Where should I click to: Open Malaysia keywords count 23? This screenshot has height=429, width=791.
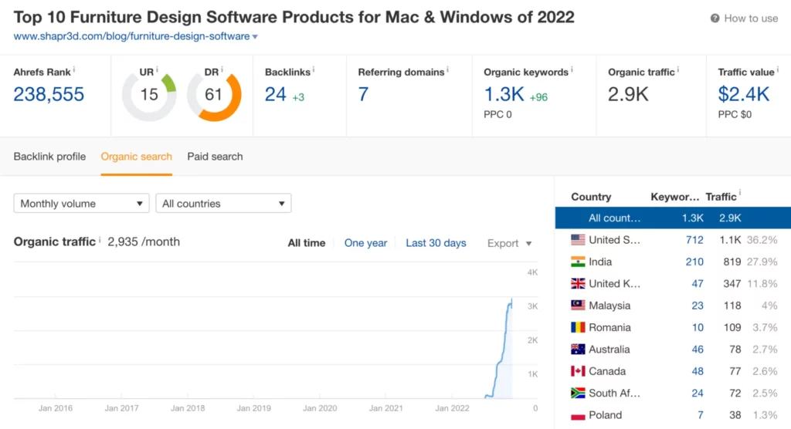(698, 306)
